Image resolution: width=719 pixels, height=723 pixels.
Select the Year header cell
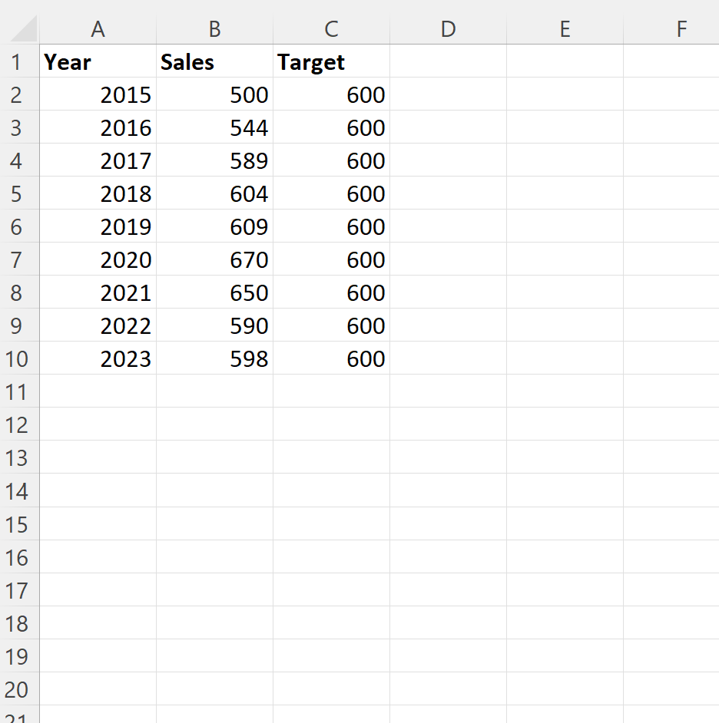98,62
